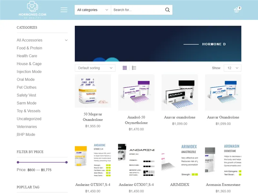Open the All categories dropdown

93,10
